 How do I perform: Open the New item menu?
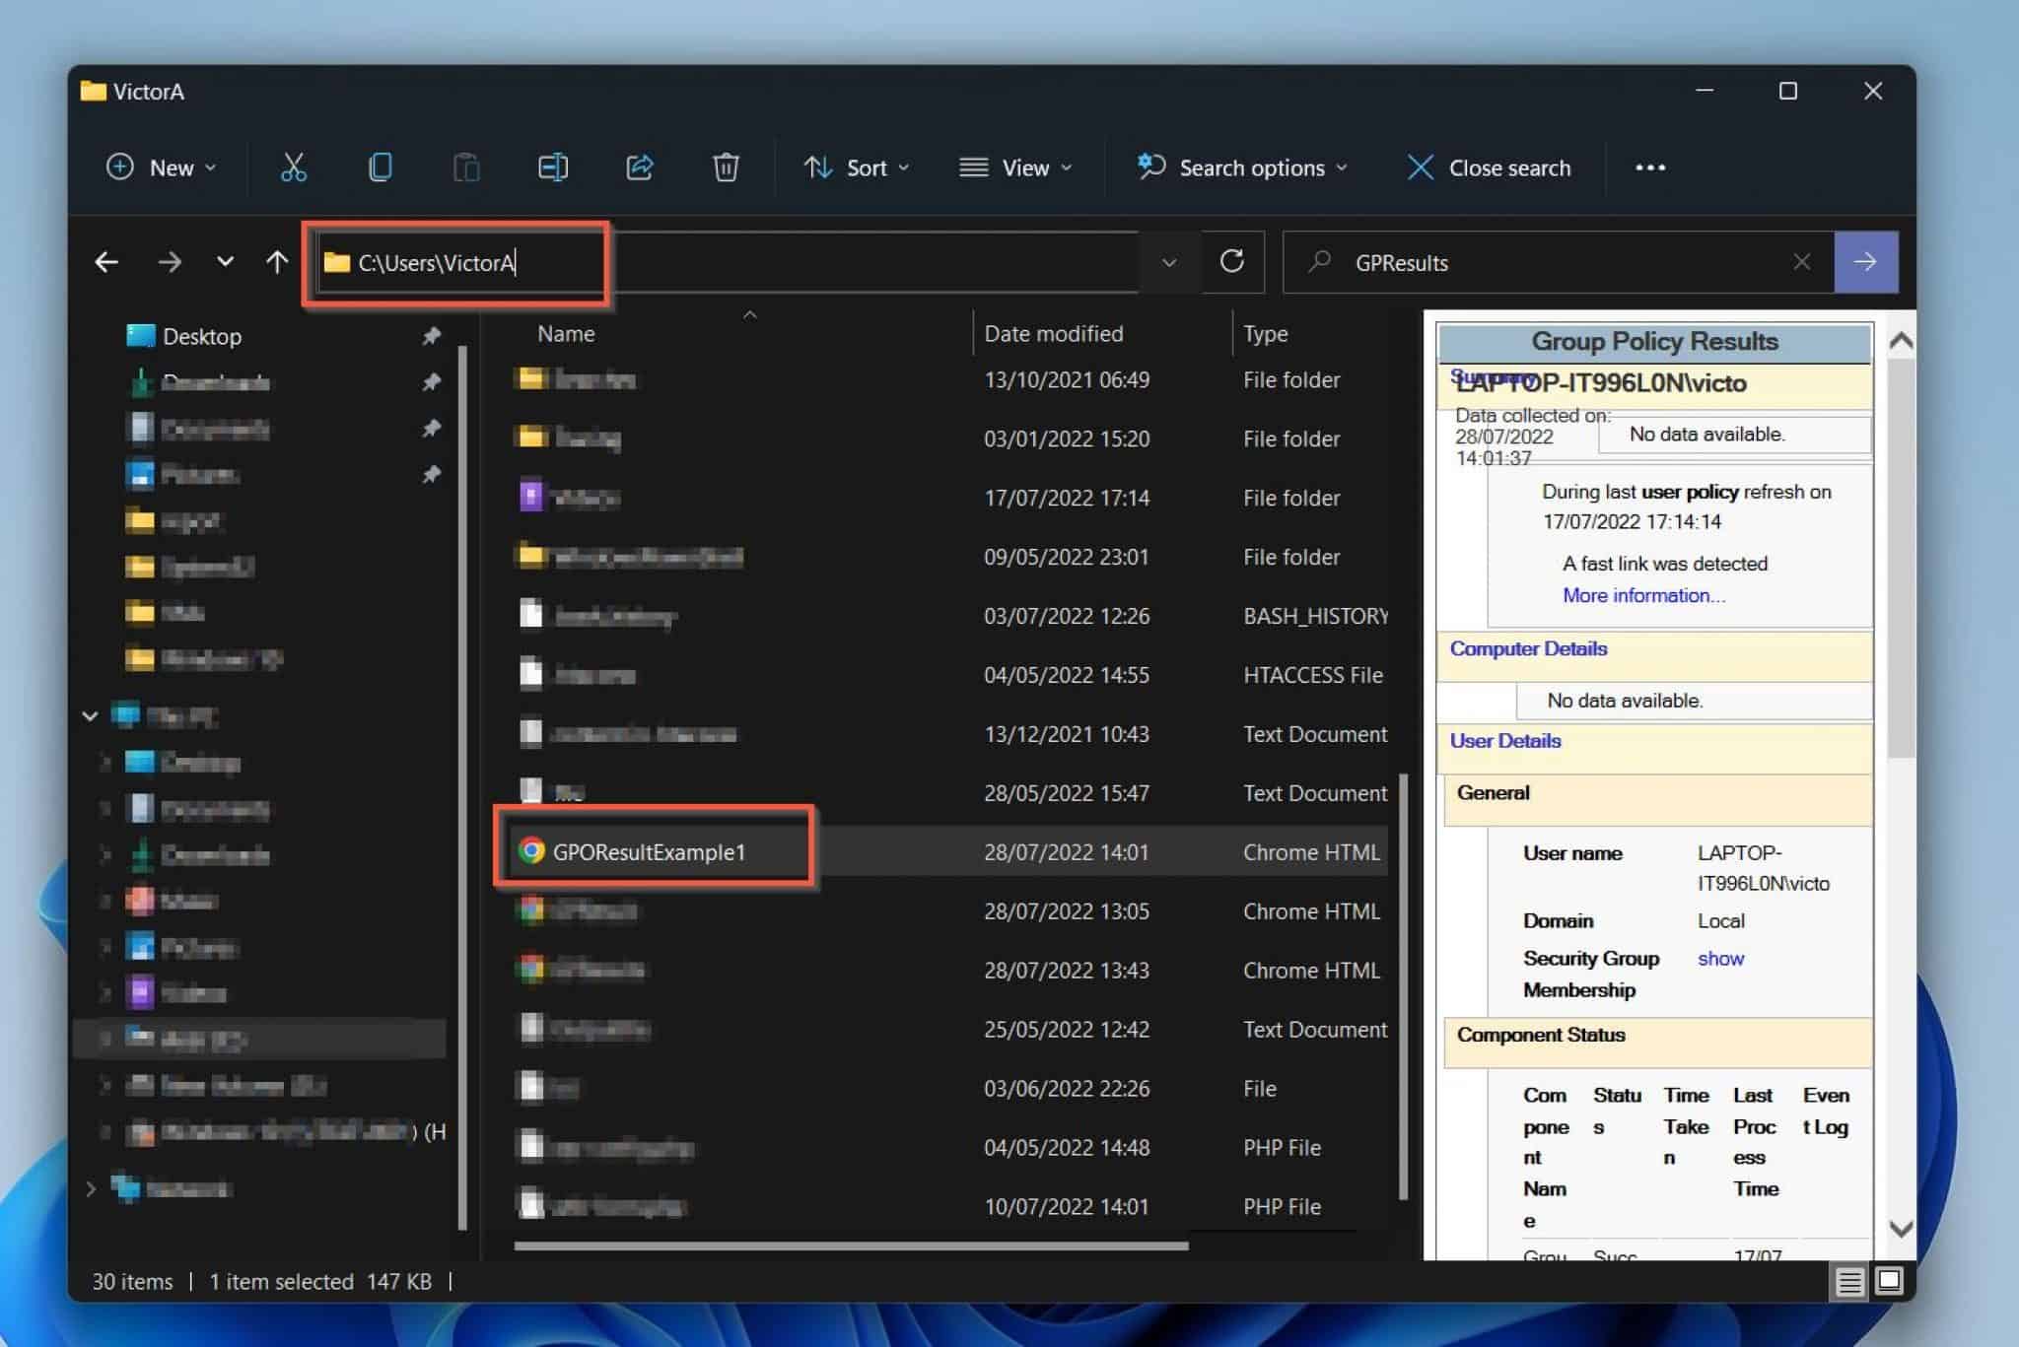pyautogui.click(x=161, y=168)
